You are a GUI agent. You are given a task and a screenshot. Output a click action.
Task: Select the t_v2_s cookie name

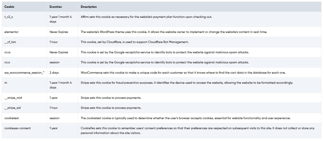(9, 17)
